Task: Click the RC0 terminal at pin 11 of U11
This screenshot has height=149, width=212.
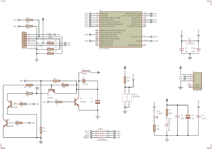Action: 151,14
